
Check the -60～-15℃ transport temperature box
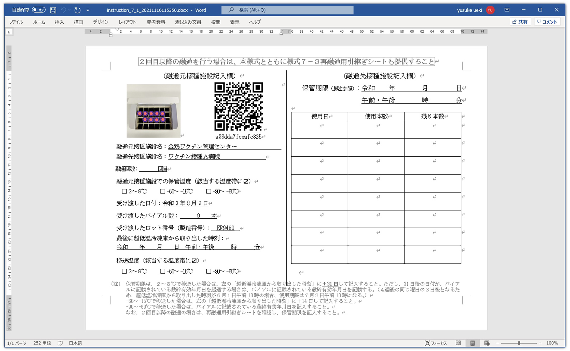point(163,271)
